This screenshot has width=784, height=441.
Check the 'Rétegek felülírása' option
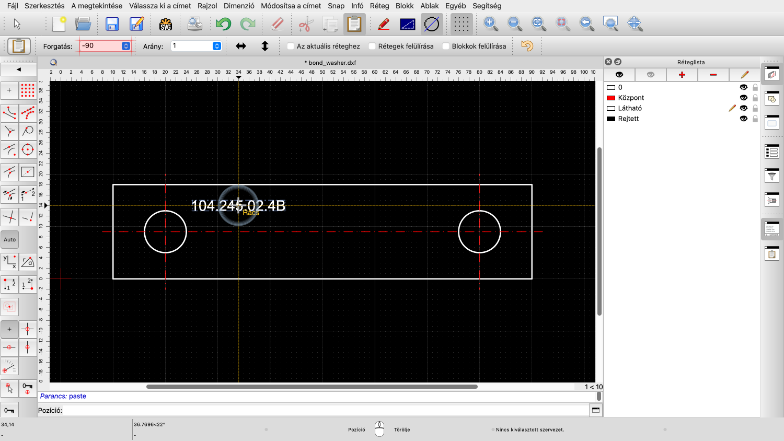[373, 46]
